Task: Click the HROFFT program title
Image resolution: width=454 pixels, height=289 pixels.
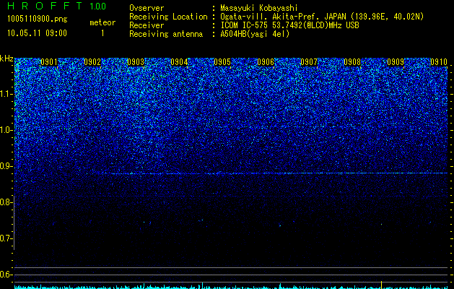Action: tap(44, 6)
